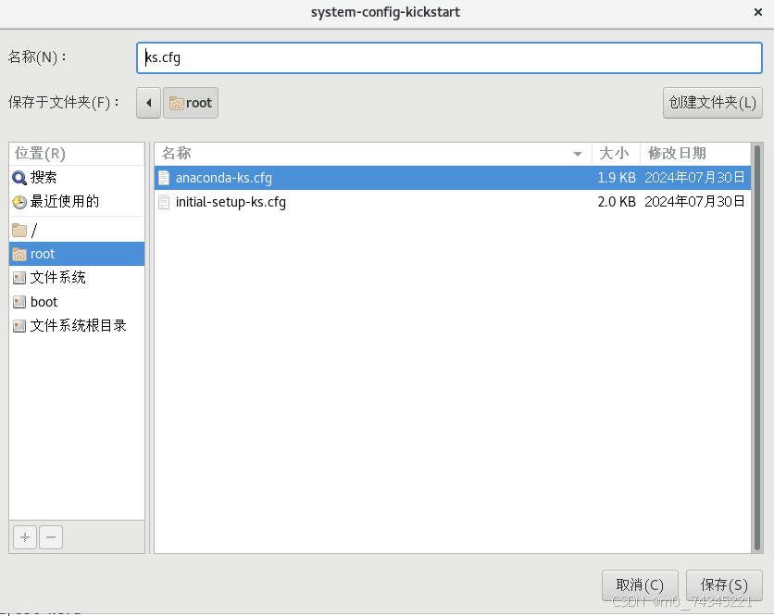This screenshot has width=774, height=616.
Task: Click the file list vertical scrollbar
Action: (x=757, y=347)
